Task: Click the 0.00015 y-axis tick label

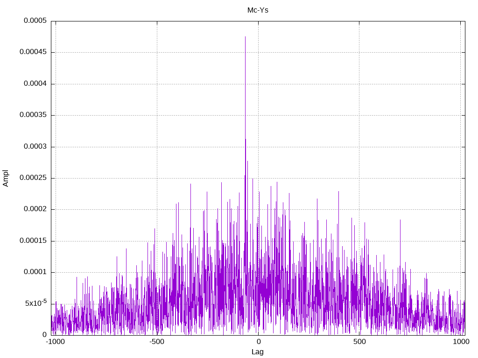Action: 33,241
